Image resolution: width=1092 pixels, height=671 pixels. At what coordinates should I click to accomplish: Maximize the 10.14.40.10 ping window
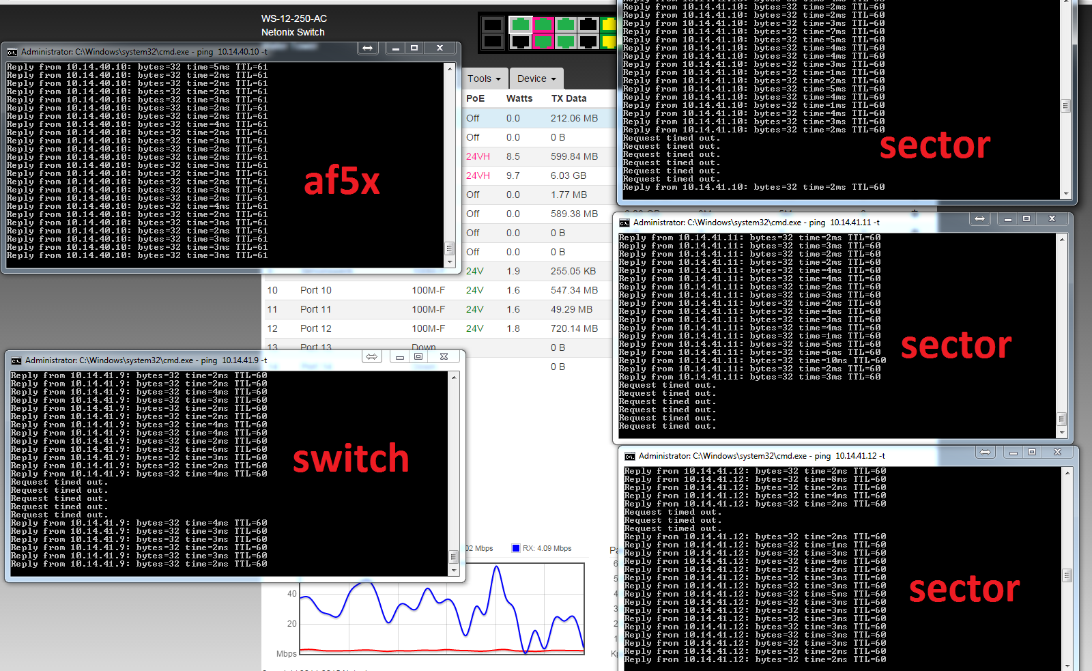point(414,48)
